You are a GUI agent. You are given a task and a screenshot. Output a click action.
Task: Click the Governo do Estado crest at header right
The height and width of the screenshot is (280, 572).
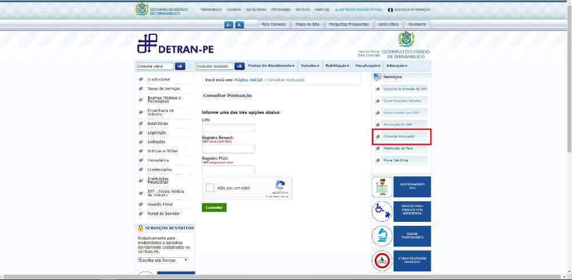[406, 39]
